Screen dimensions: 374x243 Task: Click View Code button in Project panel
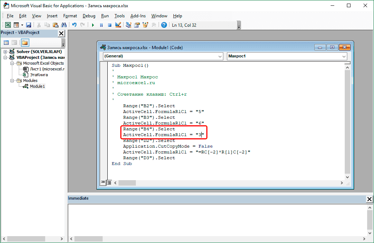point(6,43)
